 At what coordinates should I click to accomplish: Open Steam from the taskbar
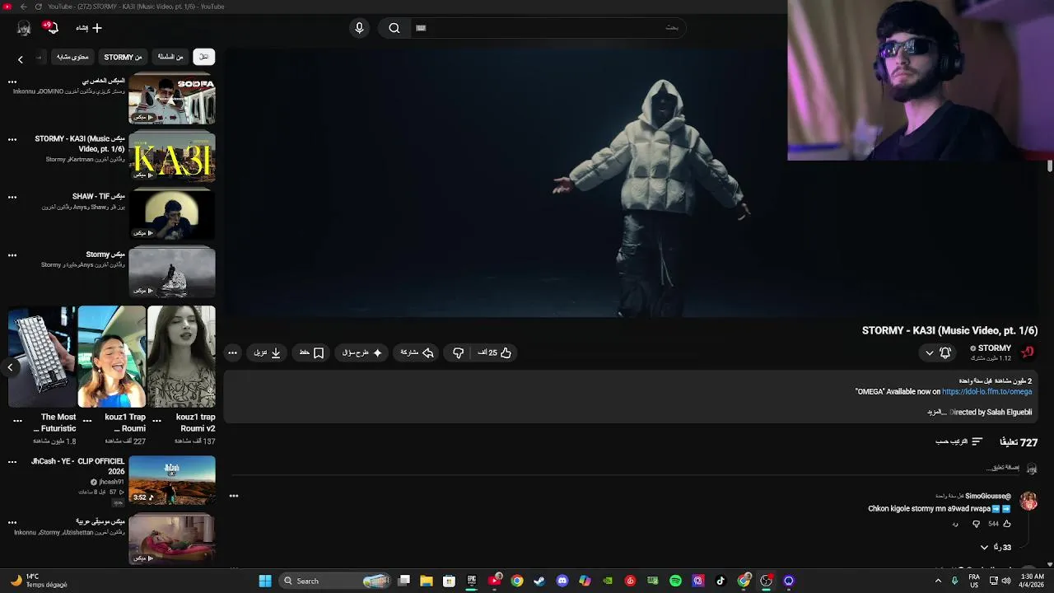pyautogui.click(x=539, y=581)
